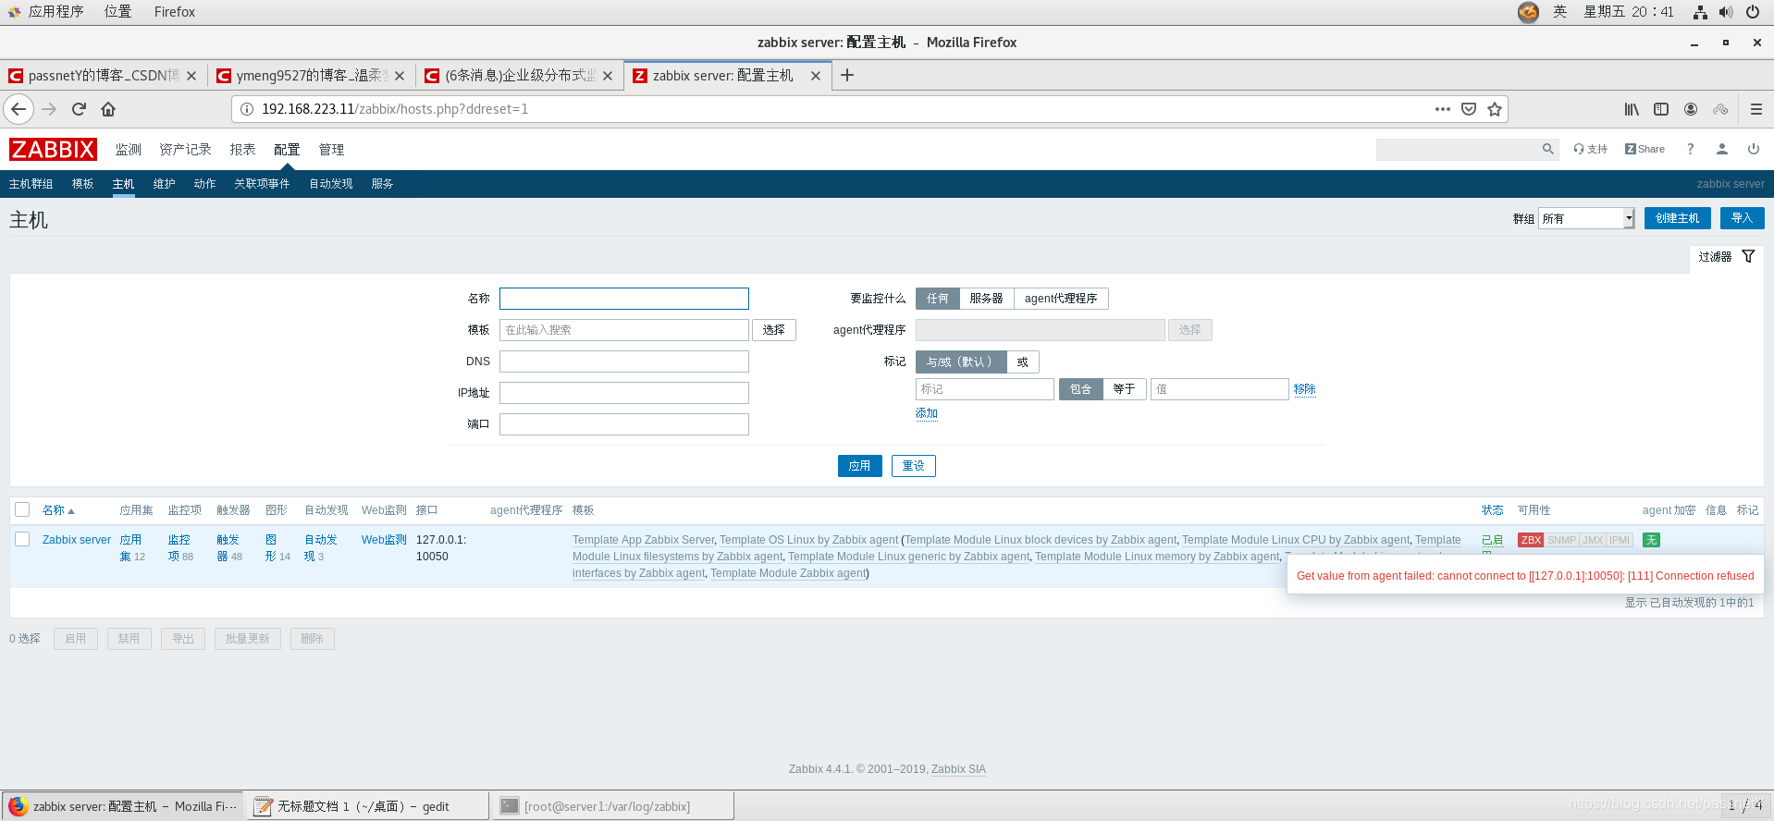
Task: Click the browser address bar URL
Action: 395,109
